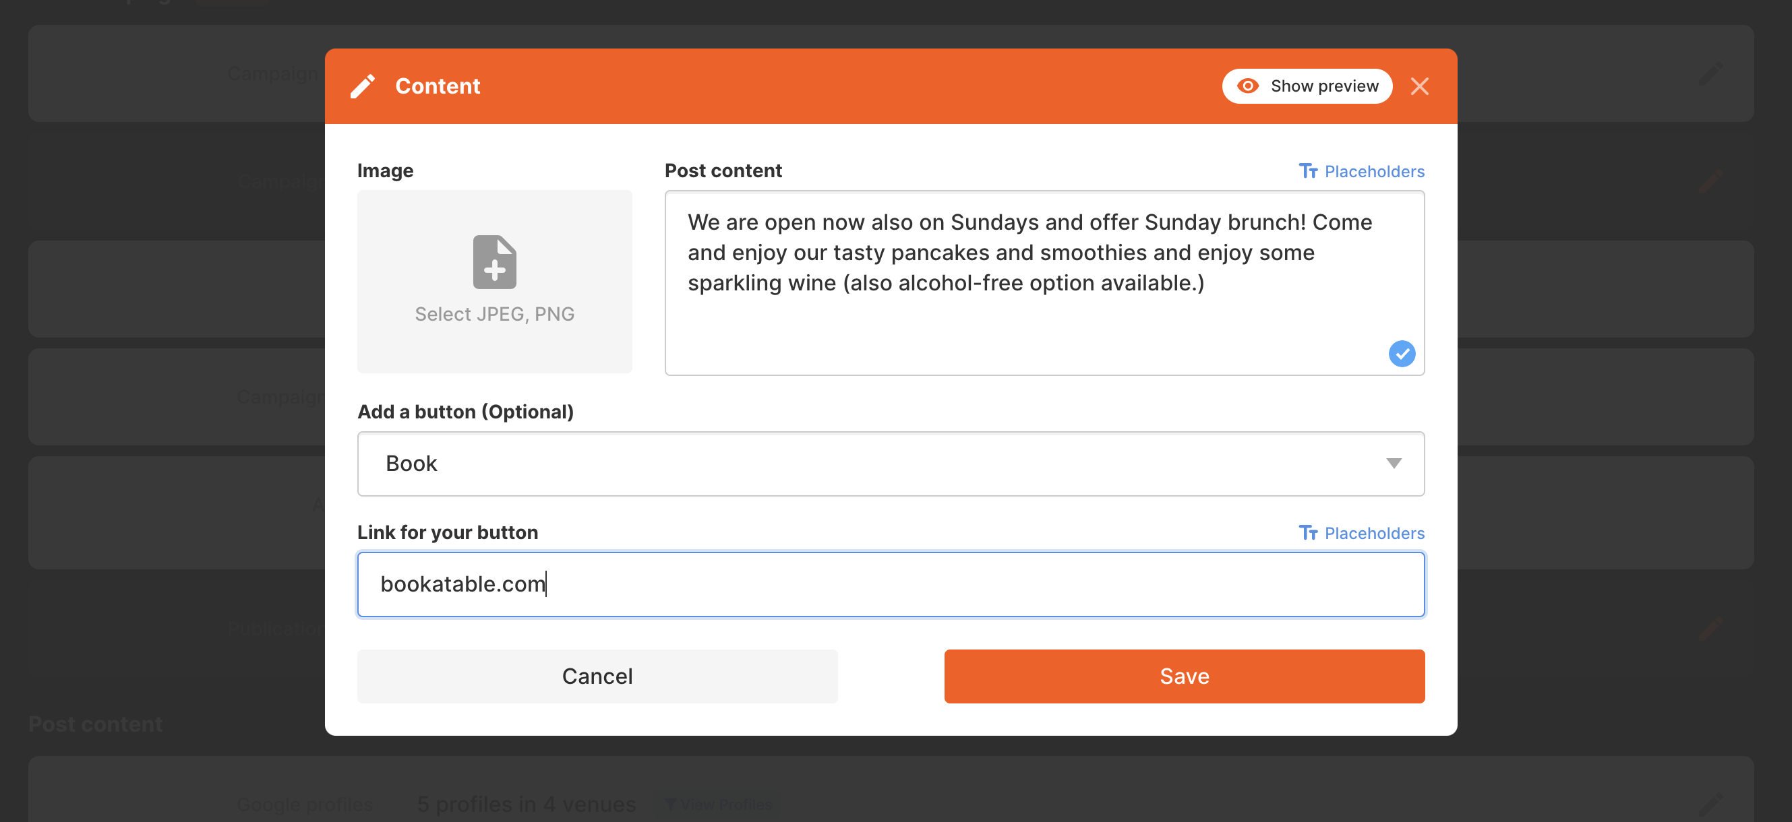Open Placeholders for Post content
1792x822 pixels.
click(x=1361, y=171)
